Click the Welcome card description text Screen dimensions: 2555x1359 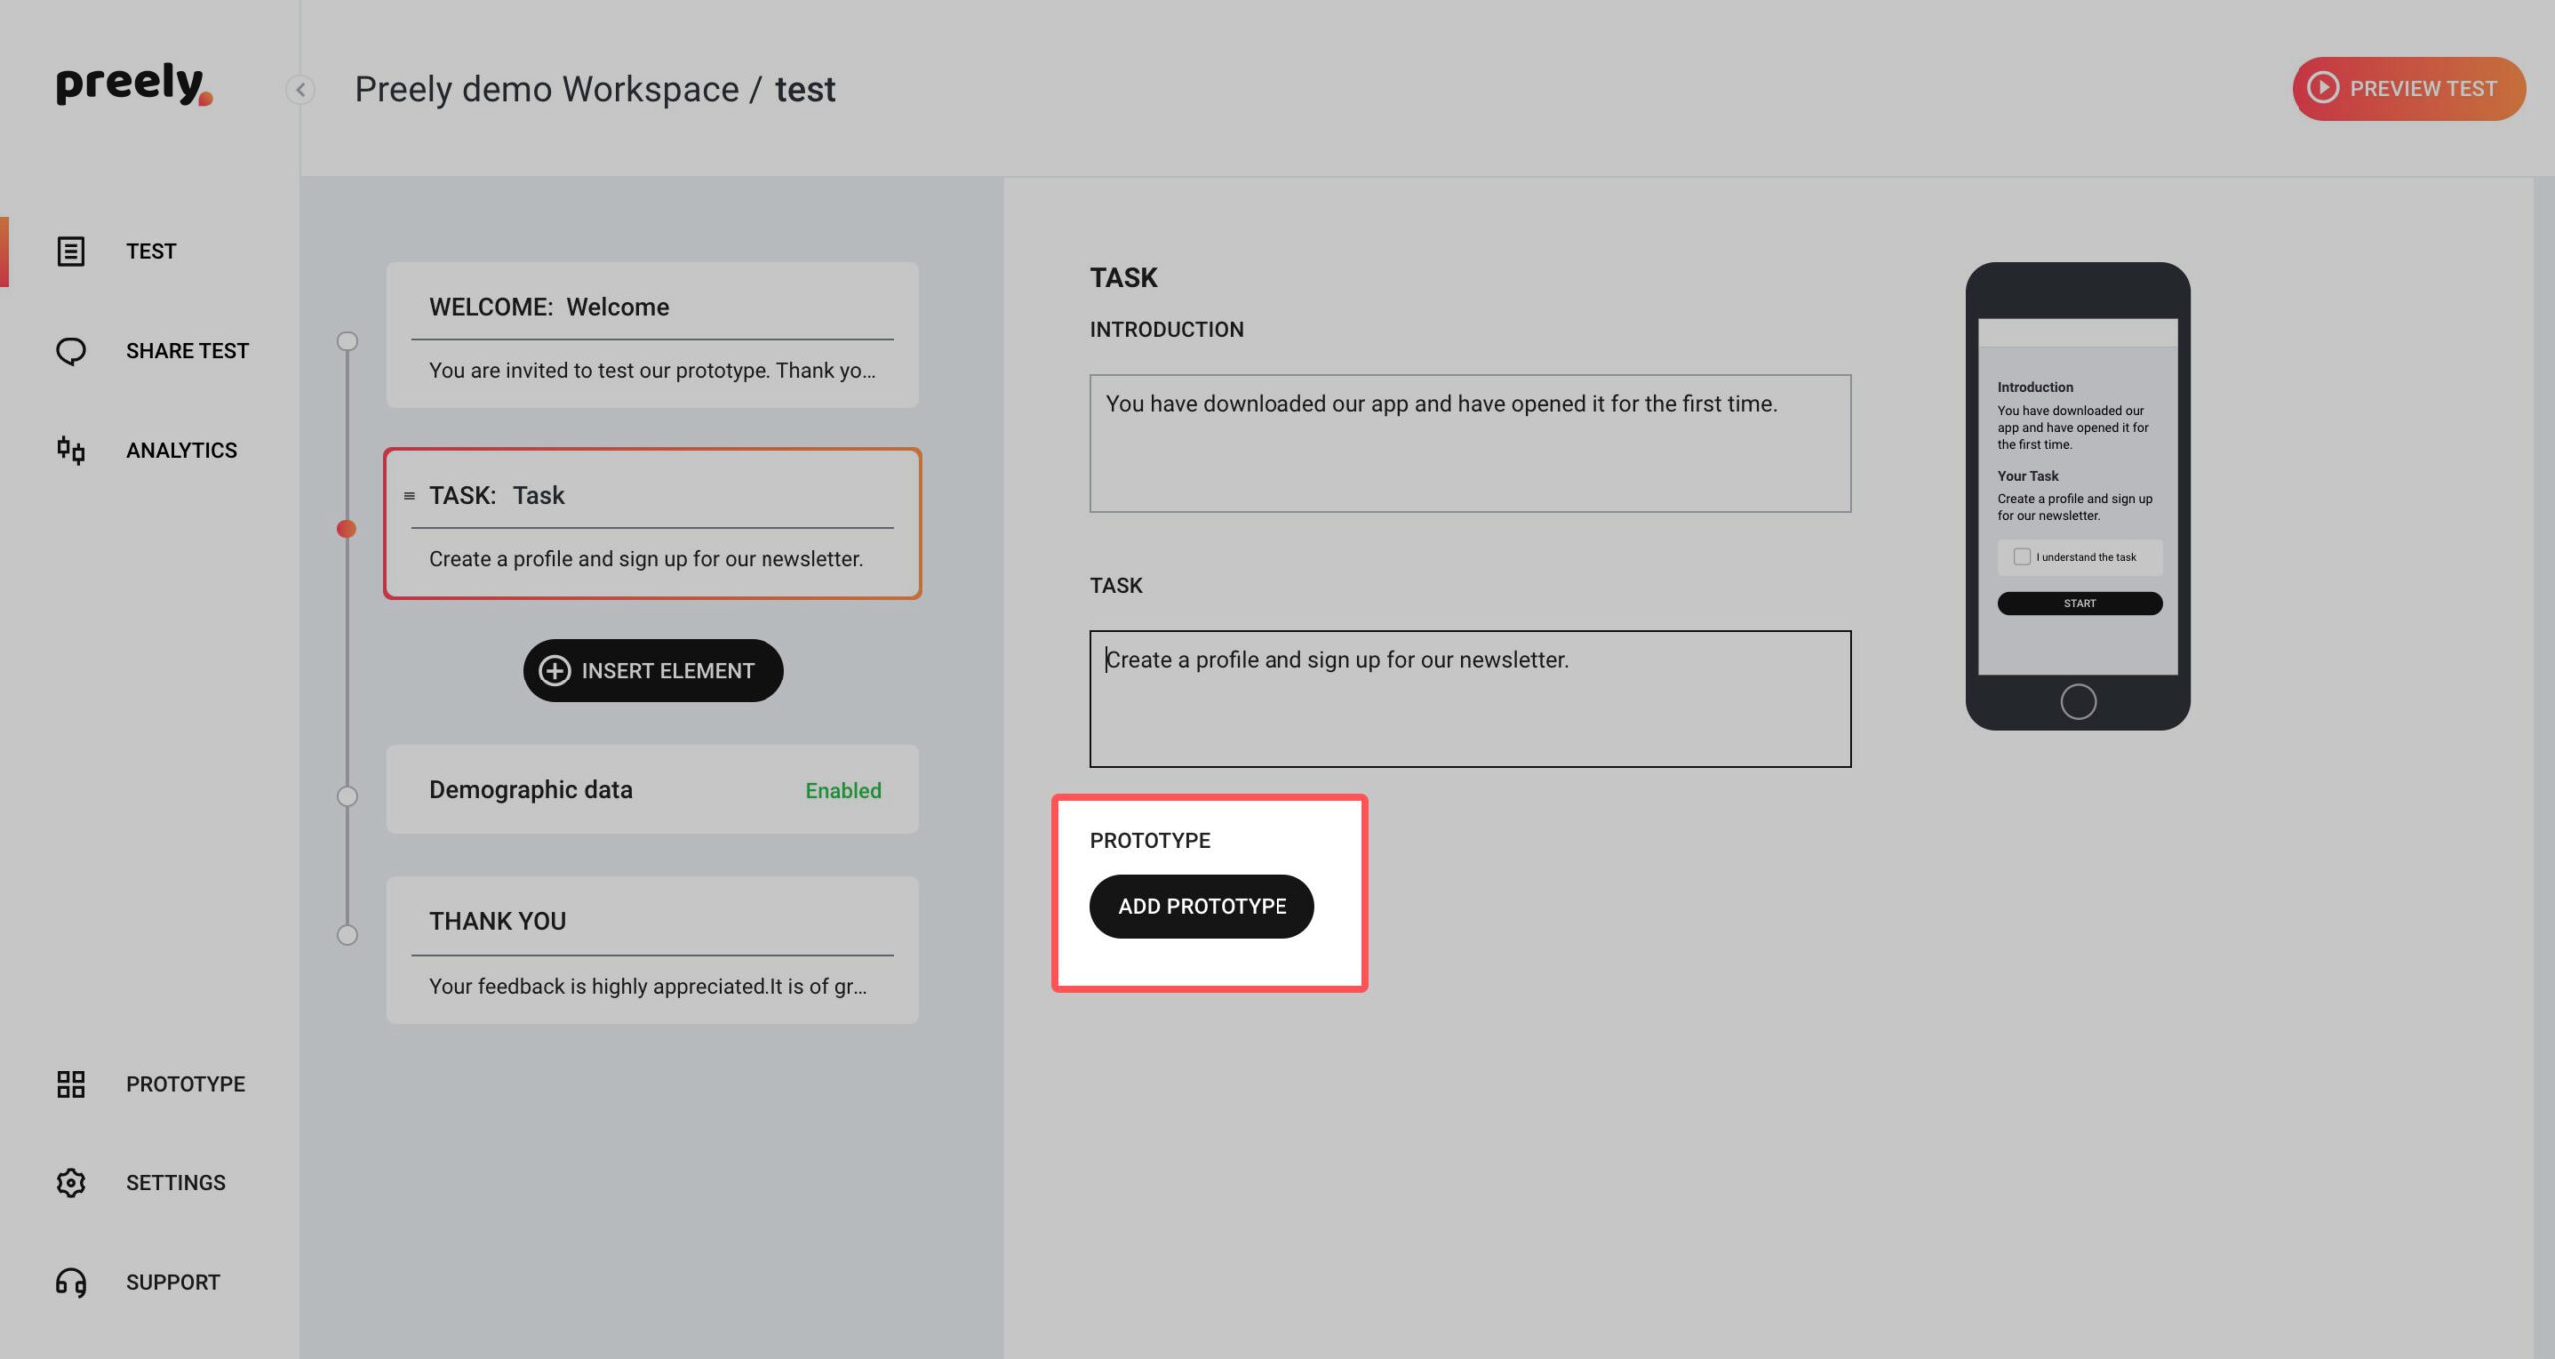pos(653,370)
